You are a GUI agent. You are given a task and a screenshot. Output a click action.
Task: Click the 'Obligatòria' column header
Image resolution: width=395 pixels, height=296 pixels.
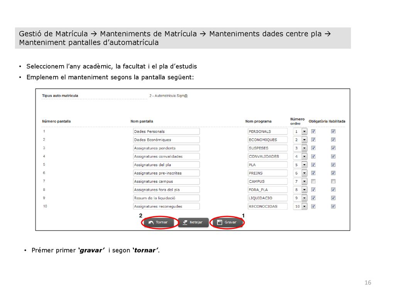point(318,121)
